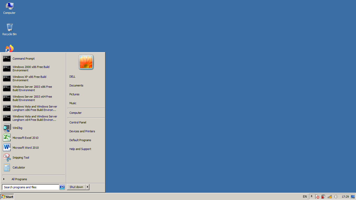Click the 17:29 taskbar clock
The width and height of the screenshot is (356, 200).
(x=345, y=197)
